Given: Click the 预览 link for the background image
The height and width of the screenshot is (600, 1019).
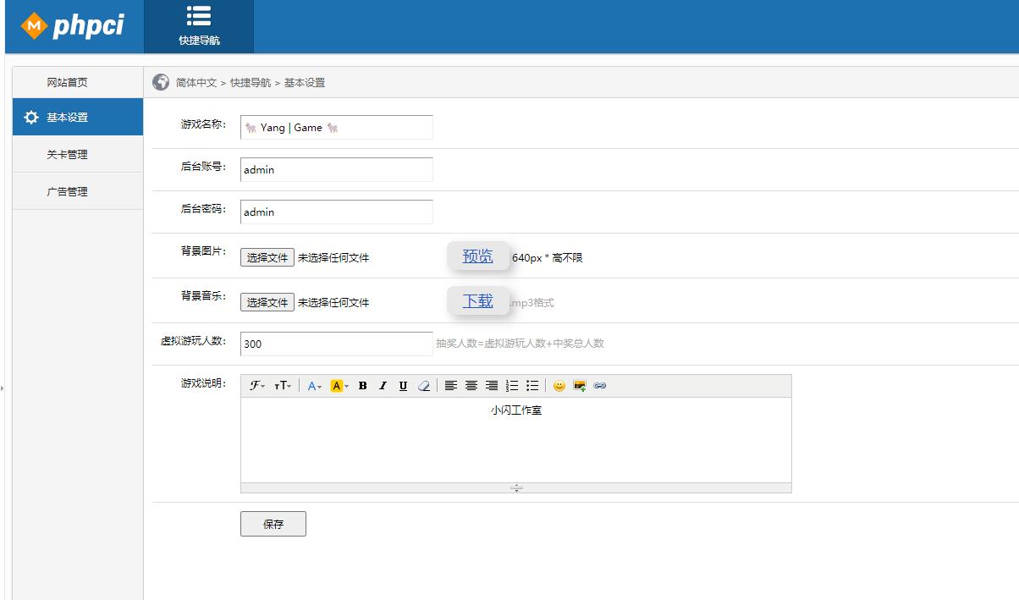Looking at the screenshot, I should [477, 256].
